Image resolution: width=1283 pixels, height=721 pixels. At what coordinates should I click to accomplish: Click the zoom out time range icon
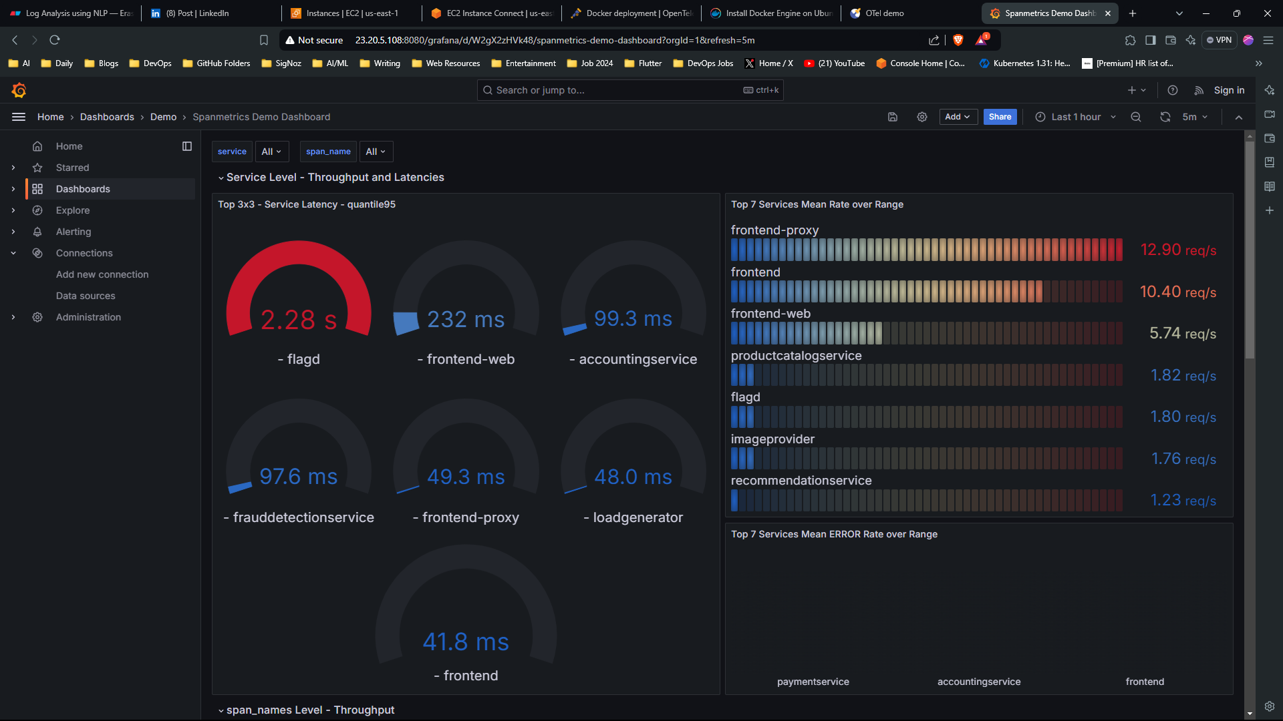(1136, 117)
